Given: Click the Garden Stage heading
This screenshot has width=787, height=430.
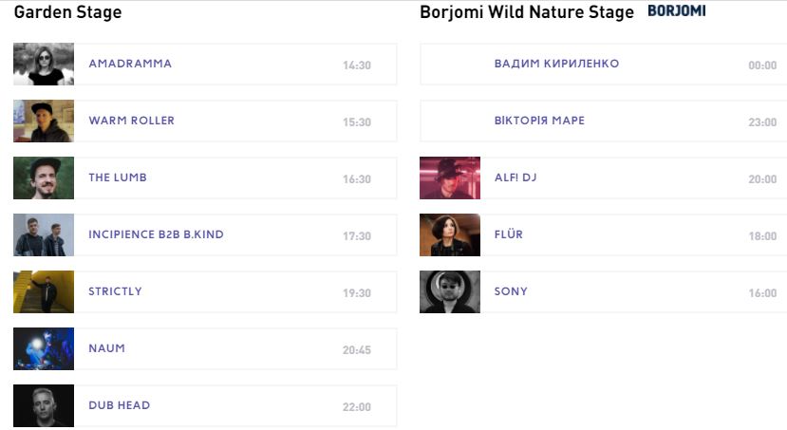Looking at the screenshot, I should [x=67, y=12].
